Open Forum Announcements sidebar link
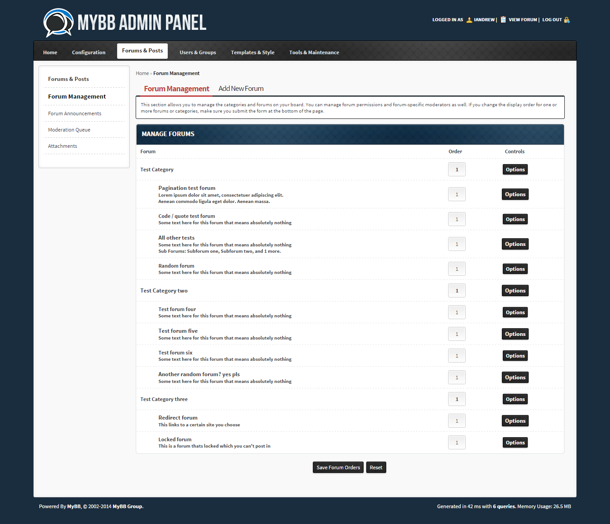This screenshot has height=524, width=610. tap(75, 113)
